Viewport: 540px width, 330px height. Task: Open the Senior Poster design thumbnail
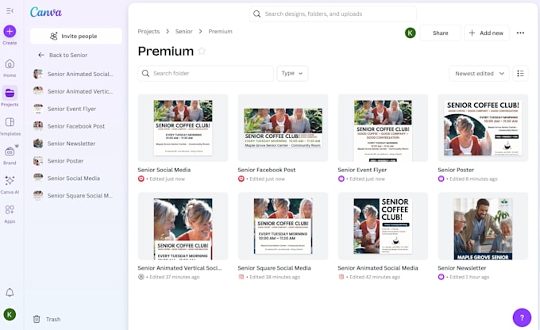pos(483,128)
